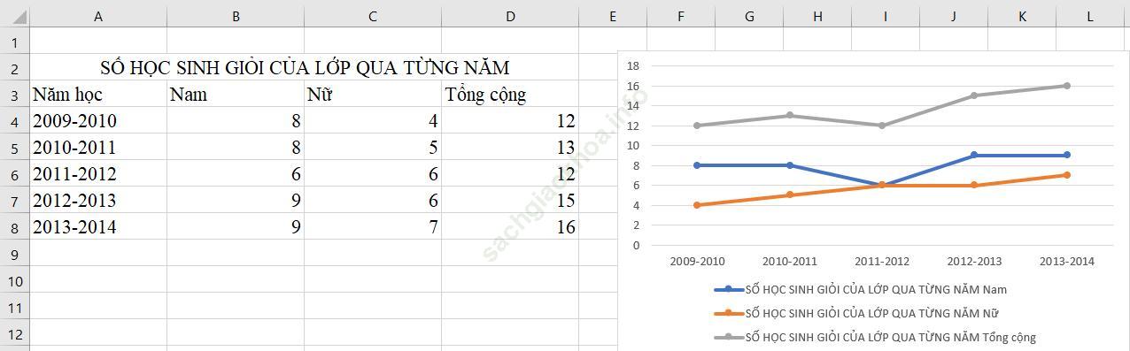This screenshot has width=1130, height=351.
Task: Select row 1 header
Action: pyautogui.click(x=14, y=41)
